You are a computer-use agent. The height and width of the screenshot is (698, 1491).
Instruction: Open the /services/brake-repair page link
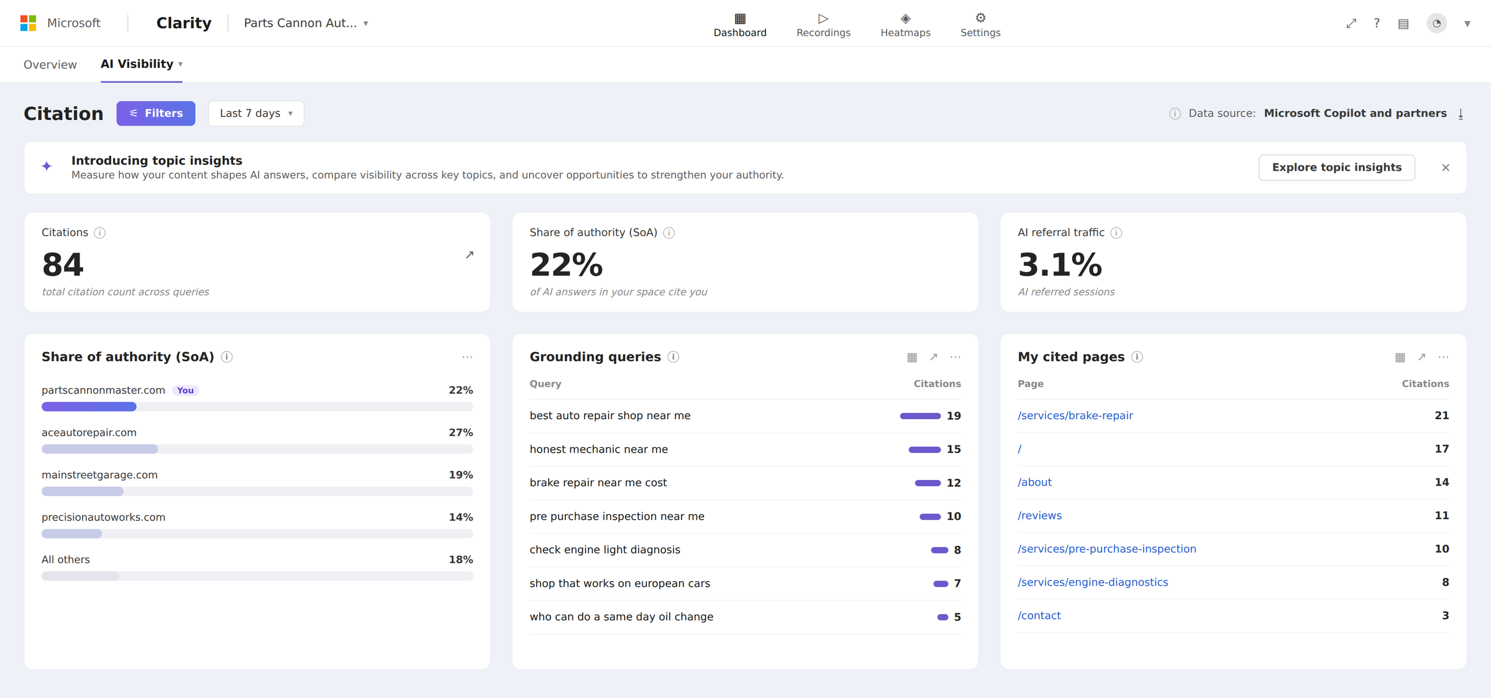point(1075,415)
